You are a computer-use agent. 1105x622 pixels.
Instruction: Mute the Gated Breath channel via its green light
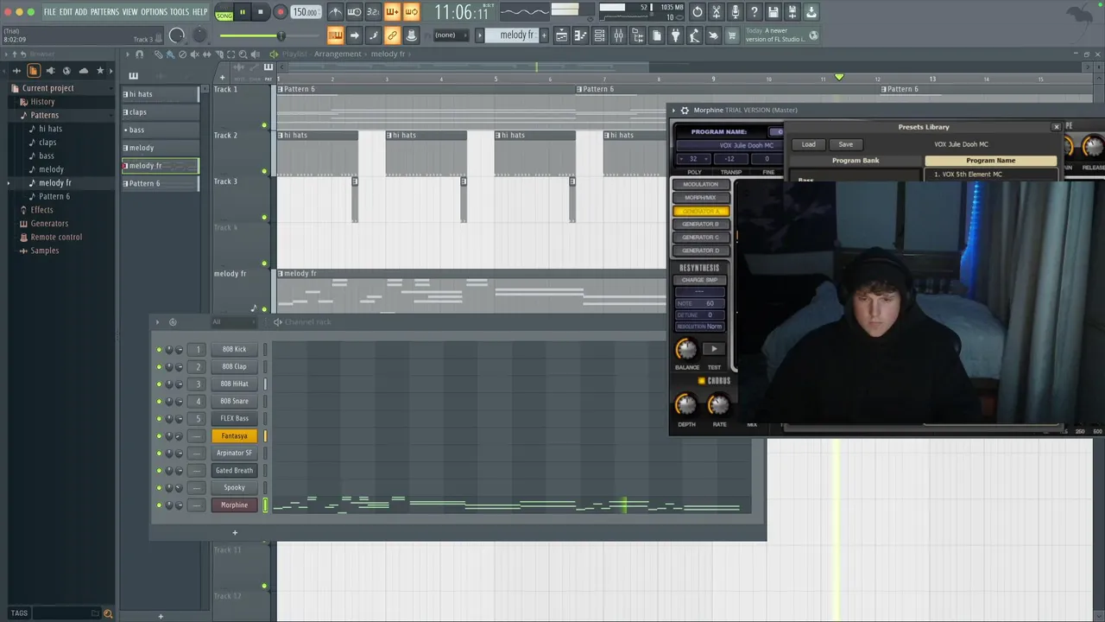[x=159, y=470]
